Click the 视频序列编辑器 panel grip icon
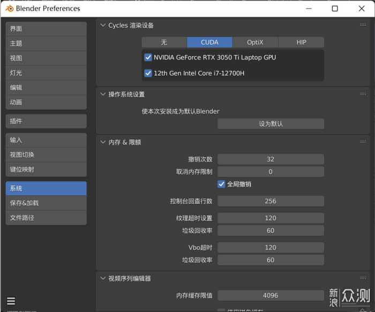Viewport: 375px width, 312px height. point(363,278)
